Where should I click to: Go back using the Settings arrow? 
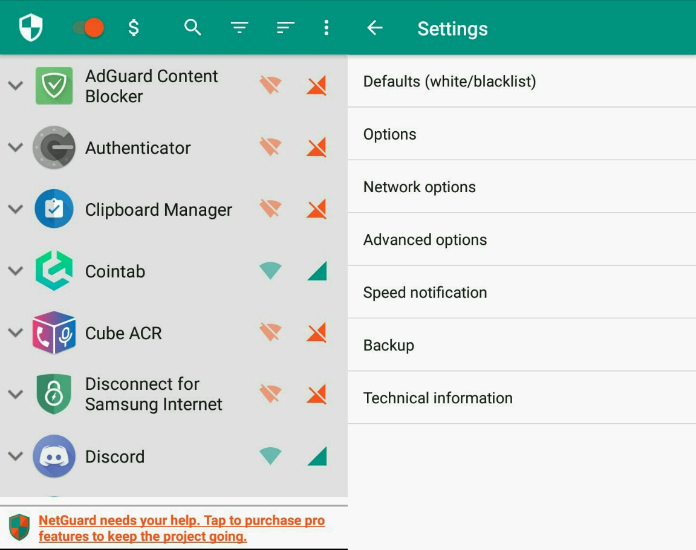pos(375,28)
